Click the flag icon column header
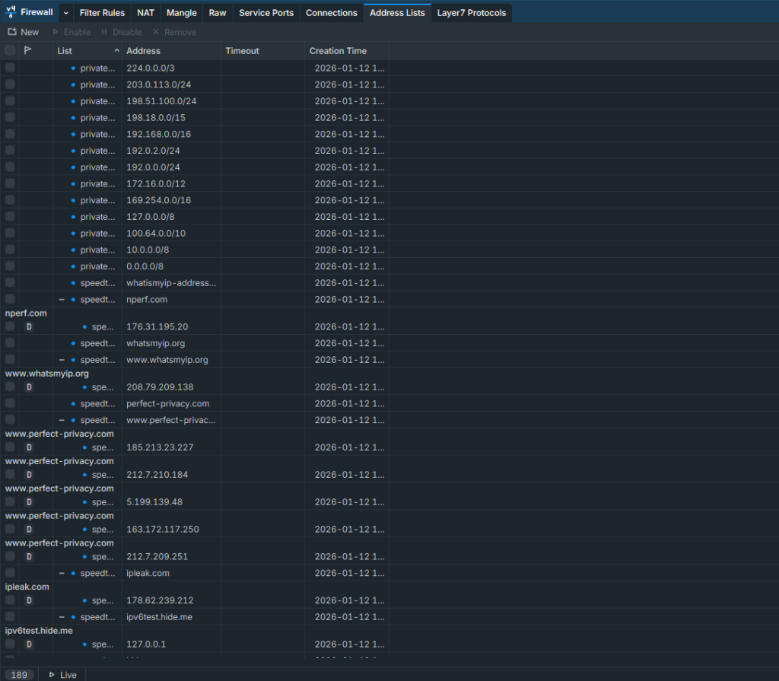The width and height of the screenshot is (779, 681). (28, 50)
